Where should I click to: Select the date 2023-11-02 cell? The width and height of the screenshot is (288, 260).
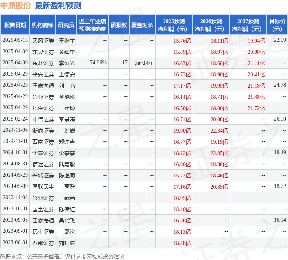(x=15, y=197)
